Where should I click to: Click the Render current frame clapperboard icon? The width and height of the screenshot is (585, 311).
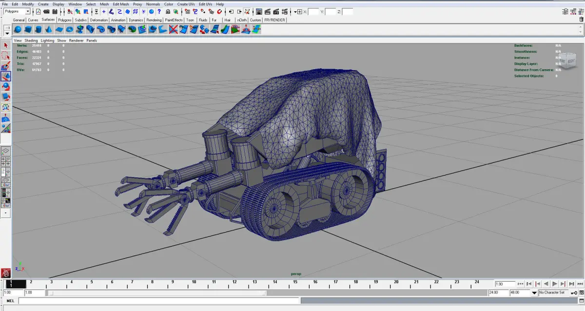(x=268, y=11)
